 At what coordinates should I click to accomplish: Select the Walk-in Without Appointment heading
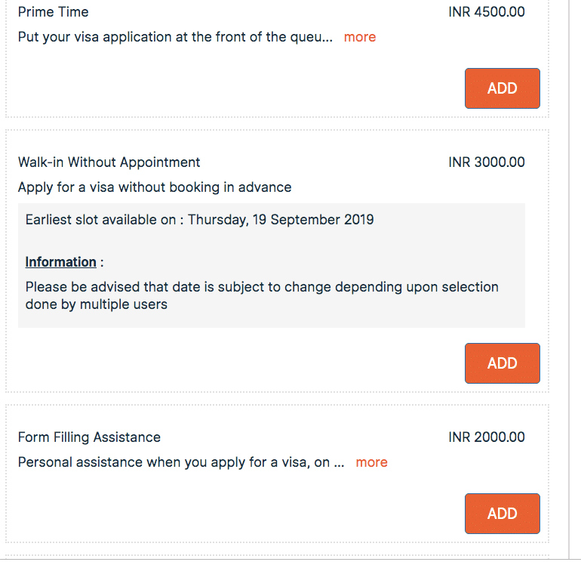coord(109,162)
